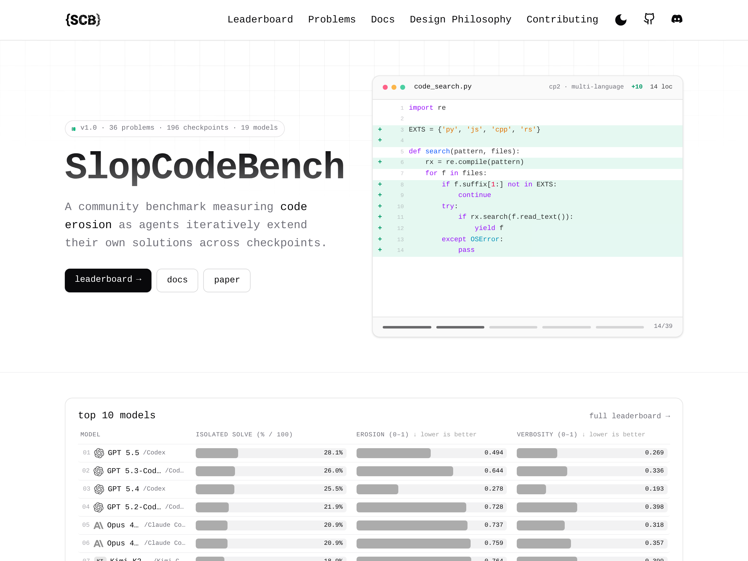
Task: Open the Leaderboard nav item
Action: (x=260, y=20)
